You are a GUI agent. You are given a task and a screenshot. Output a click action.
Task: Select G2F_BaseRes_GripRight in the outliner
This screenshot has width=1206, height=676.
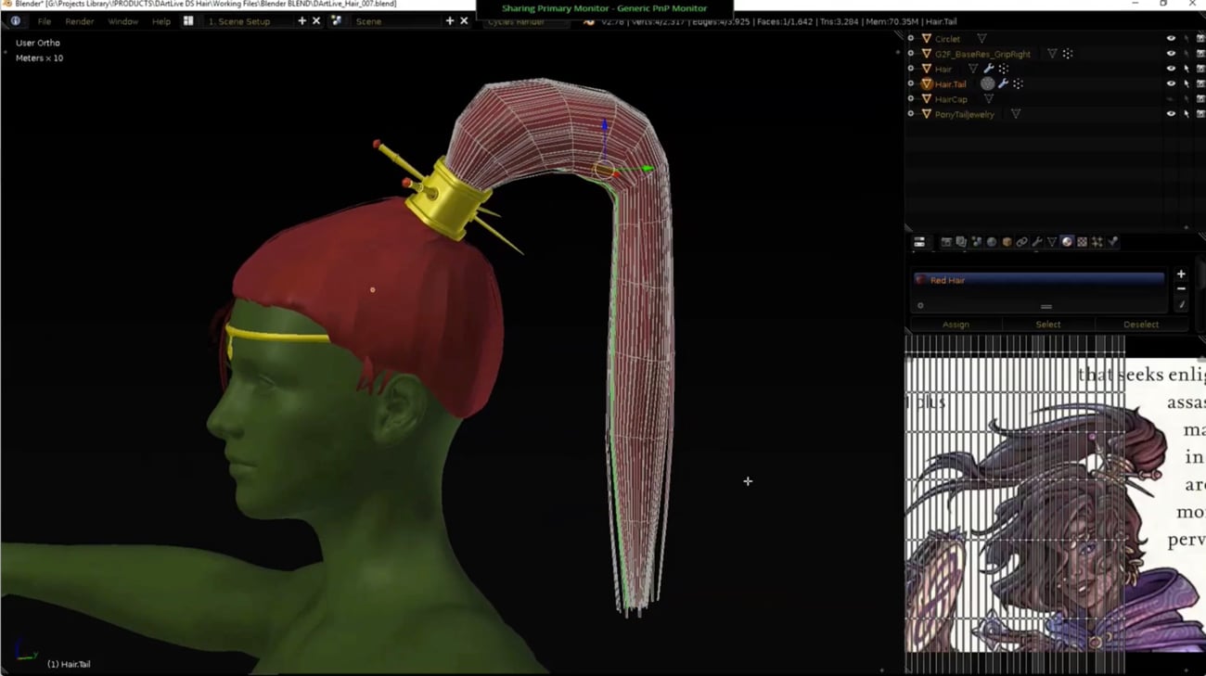pos(982,53)
